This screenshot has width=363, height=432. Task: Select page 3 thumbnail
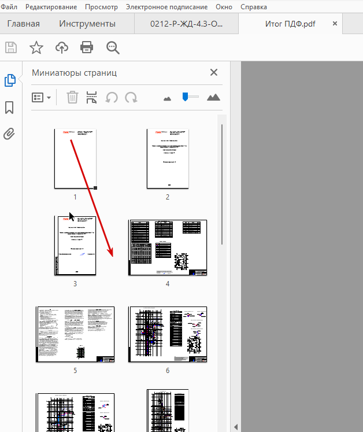[75, 245]
